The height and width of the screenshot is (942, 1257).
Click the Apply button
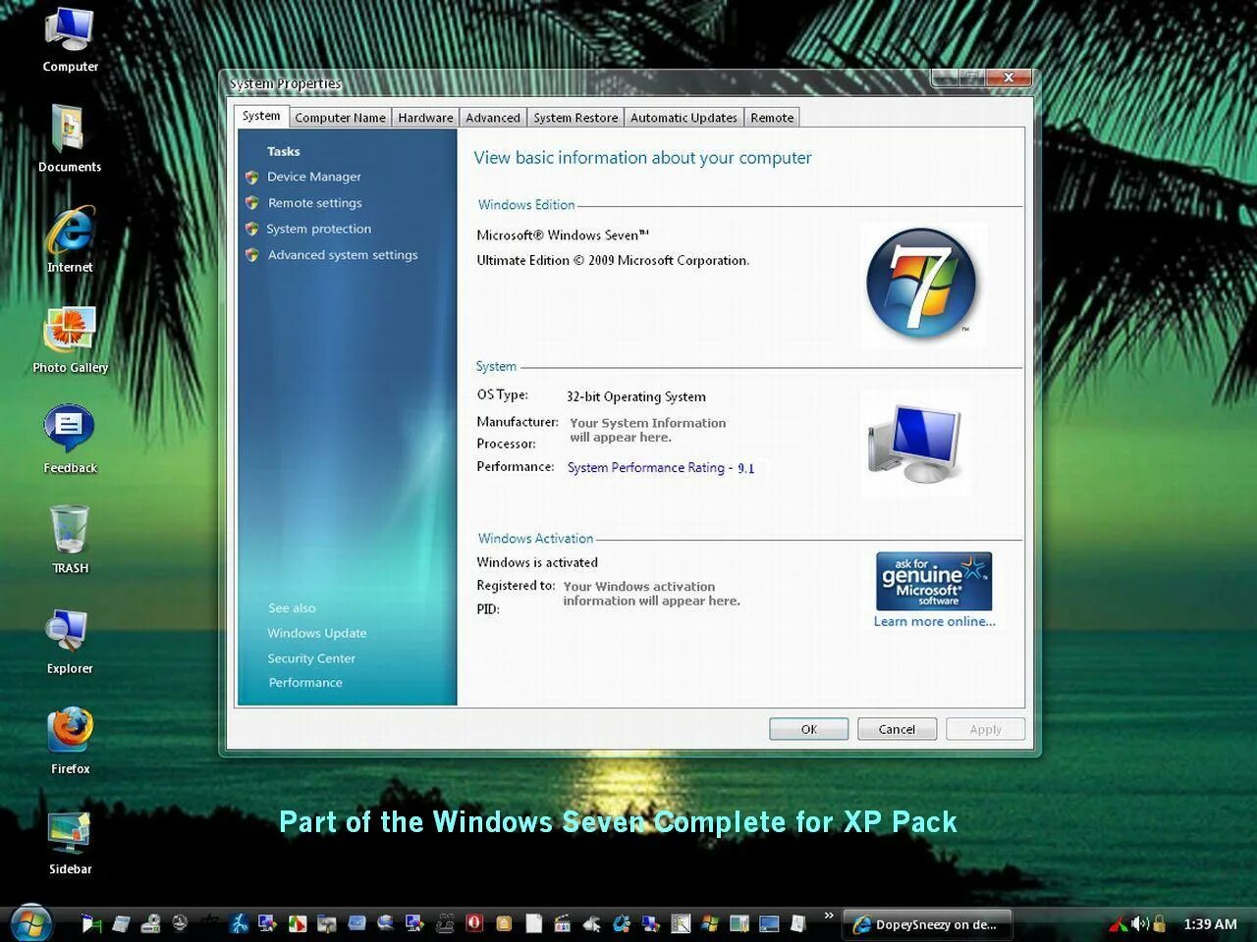pos(986,729)
